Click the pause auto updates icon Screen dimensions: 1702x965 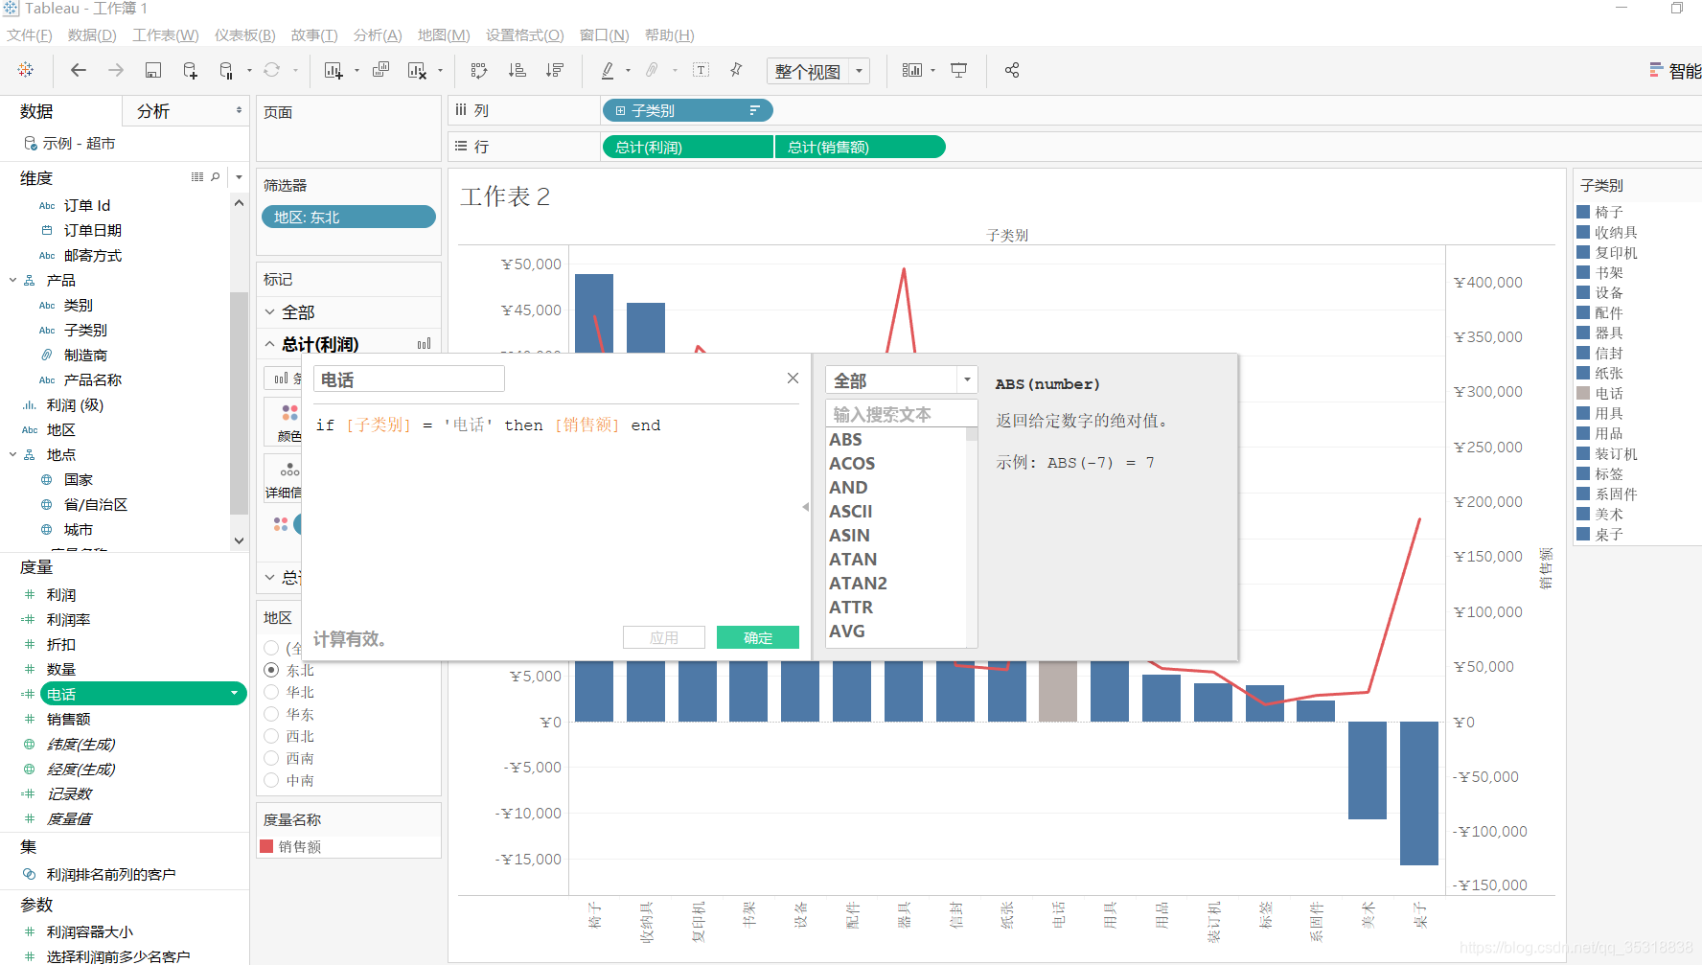click(x=226, y=70)
